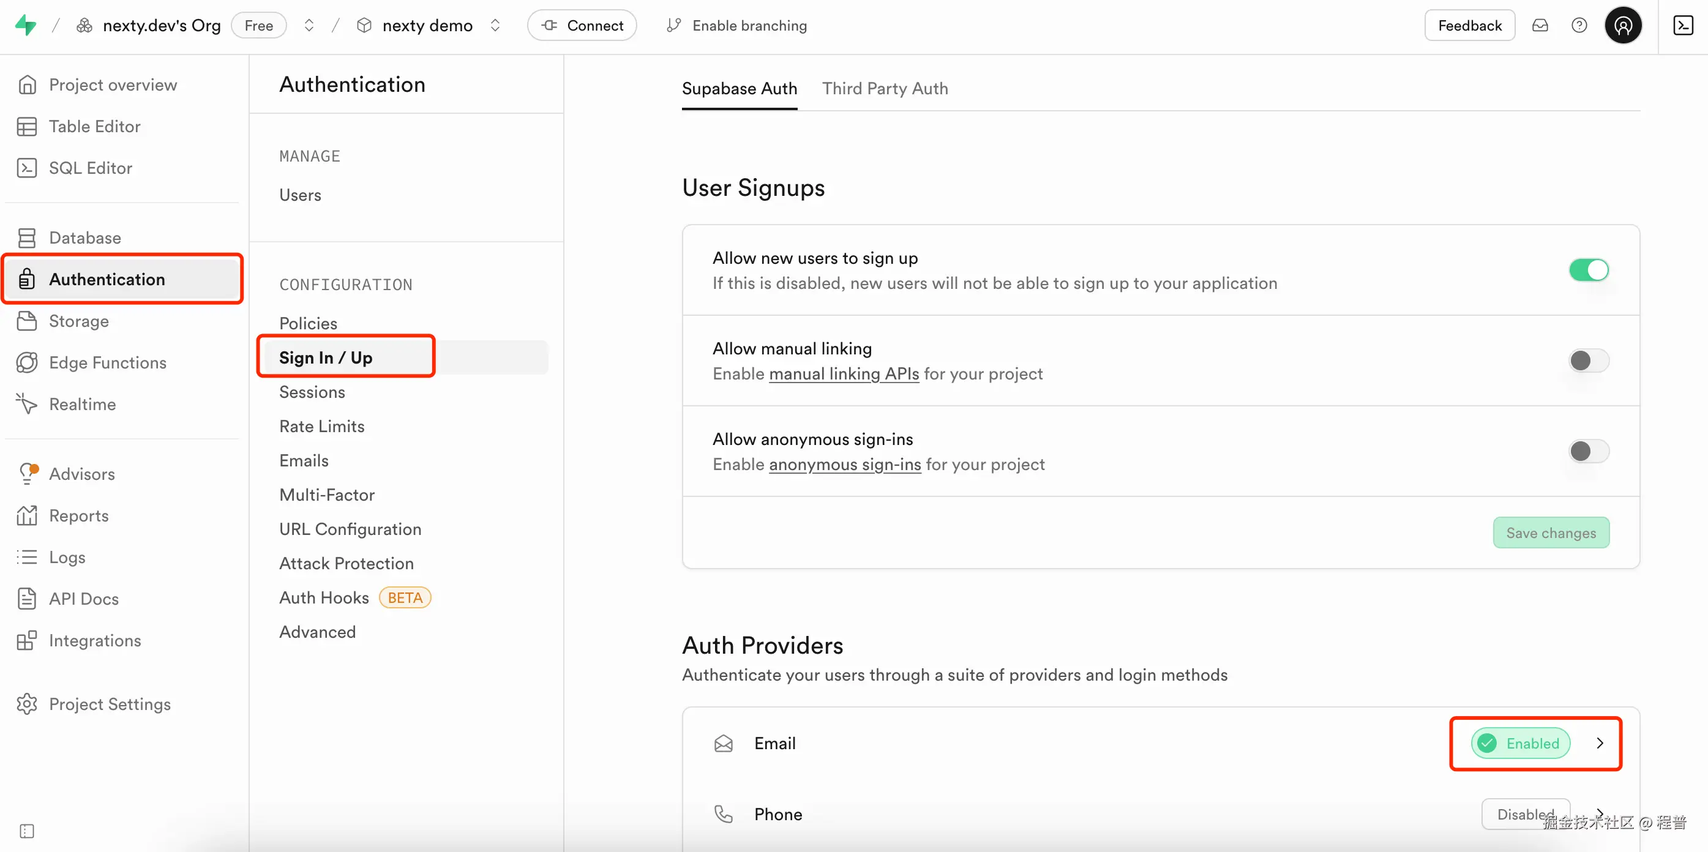Expand the Email provider row chevron
The width and height of the screenshot is (1708, 852).
1599,742
